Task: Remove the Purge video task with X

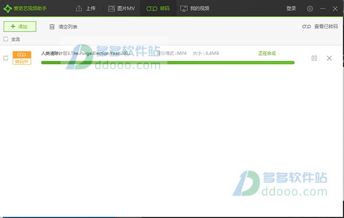Action: (x=329, y=58)
